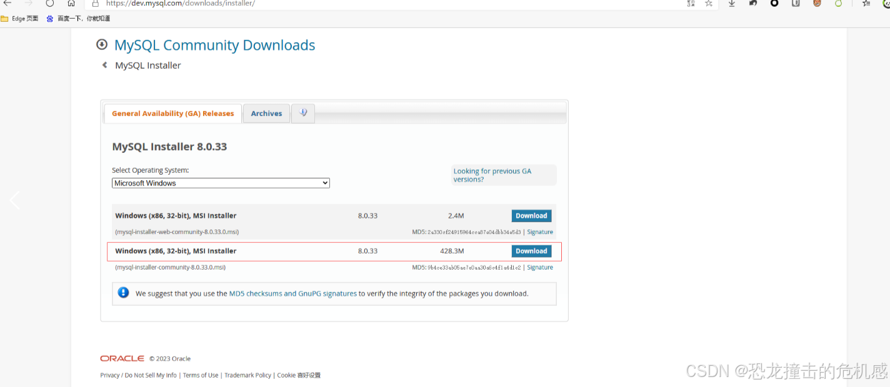This screenshot has width=890, height=387.
Task: Open Signature link for web-community msi
Action: click(540, 232)
